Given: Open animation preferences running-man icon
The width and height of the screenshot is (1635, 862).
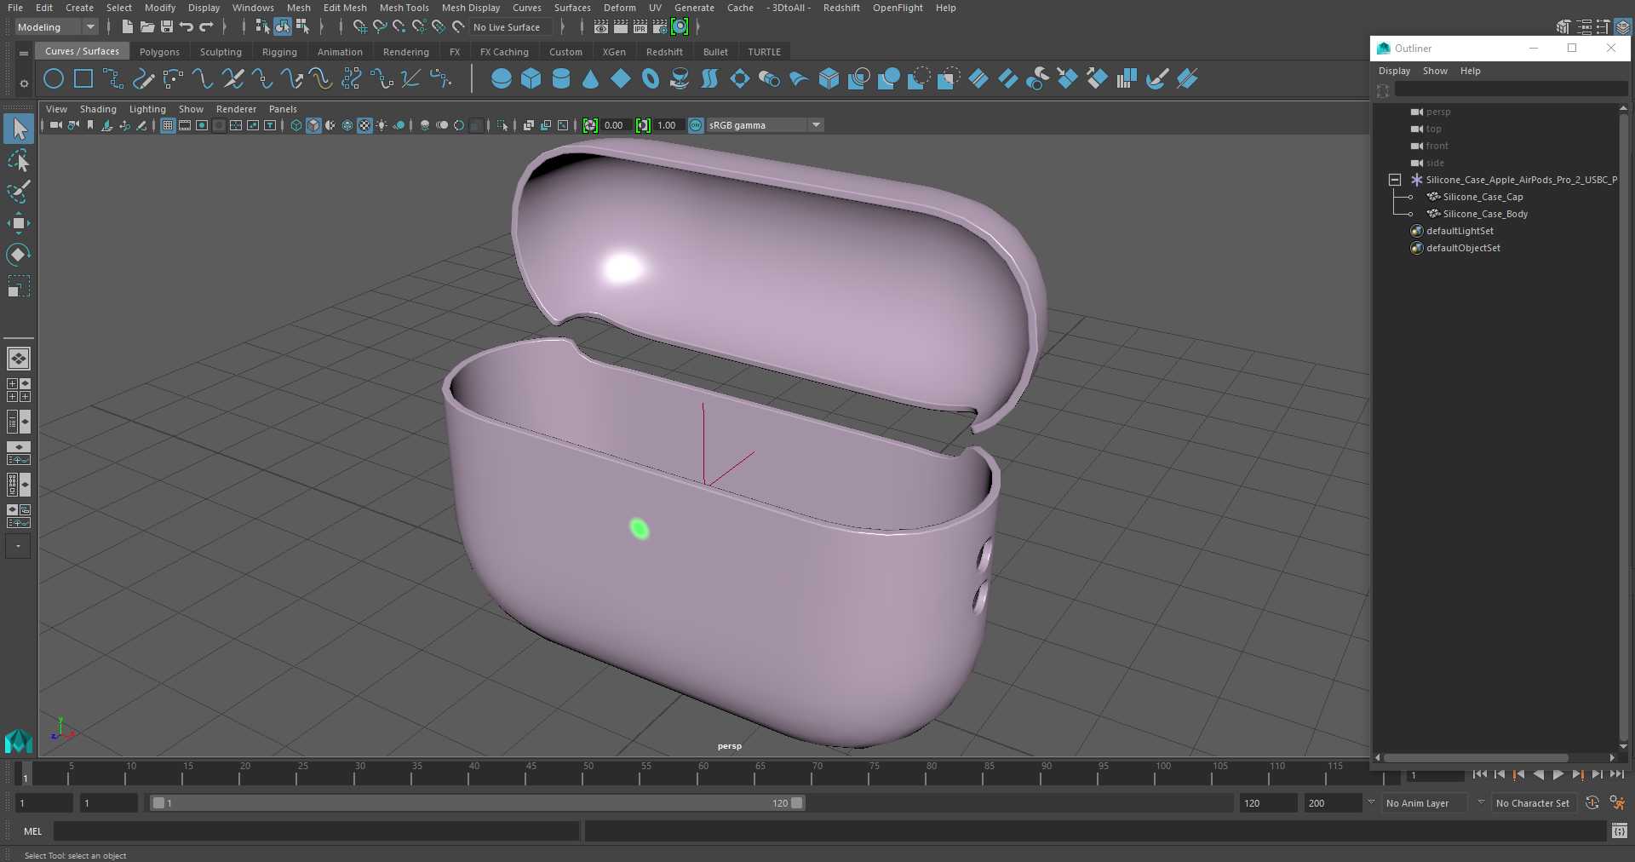Looking at the screenshot, I should click(x=1617, y=803).
